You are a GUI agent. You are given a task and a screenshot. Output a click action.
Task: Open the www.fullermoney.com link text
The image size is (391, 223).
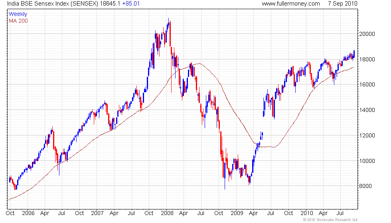[x=291, y=4]
